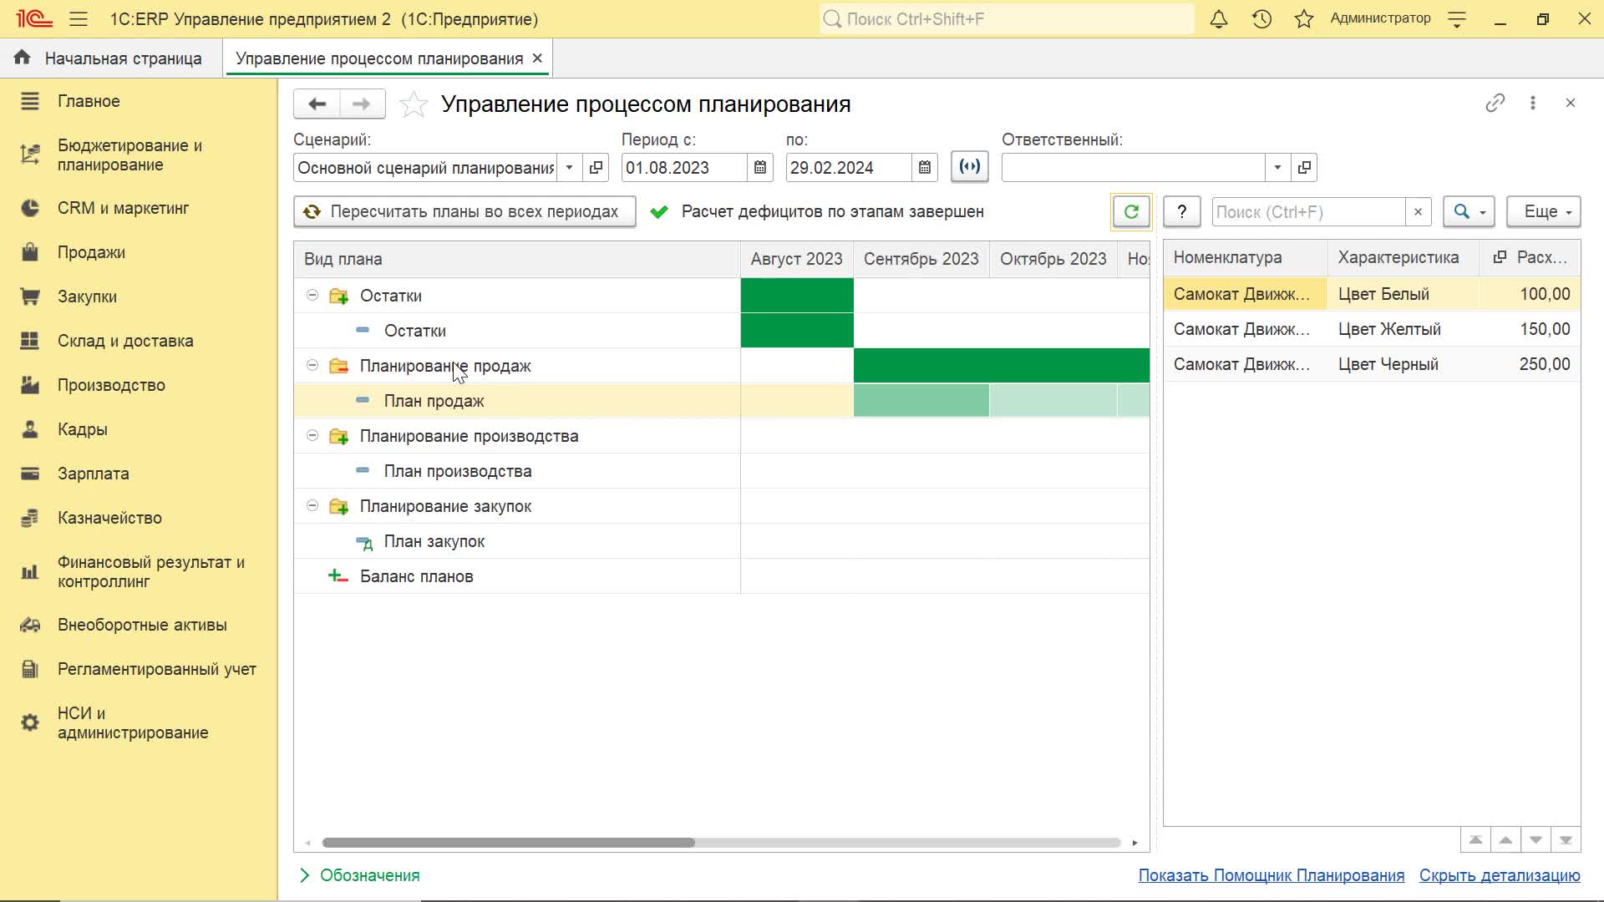Click Home page icon
The image size is (1604, 902).
pos(23,58)
